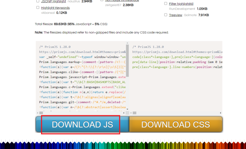Click the CSS pane scroll-right arrow
Viewport: 246px width, 149px height.
click(220, 113)
